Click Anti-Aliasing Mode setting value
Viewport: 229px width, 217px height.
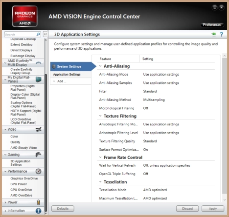[x=161, y=74]
